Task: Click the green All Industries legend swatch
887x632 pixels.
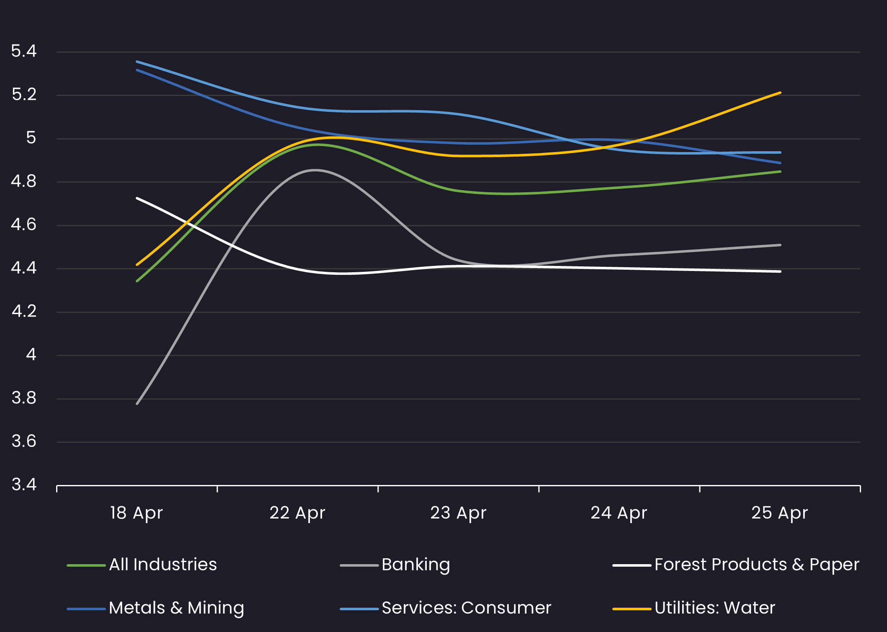Action: (x=86, y=565)
